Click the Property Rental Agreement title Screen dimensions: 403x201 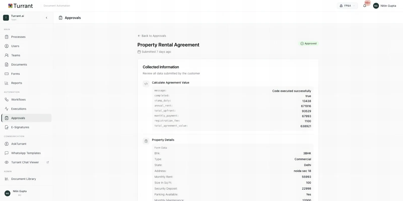pos(168,45)
